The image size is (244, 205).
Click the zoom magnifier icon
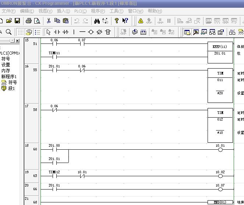point(8,32)
